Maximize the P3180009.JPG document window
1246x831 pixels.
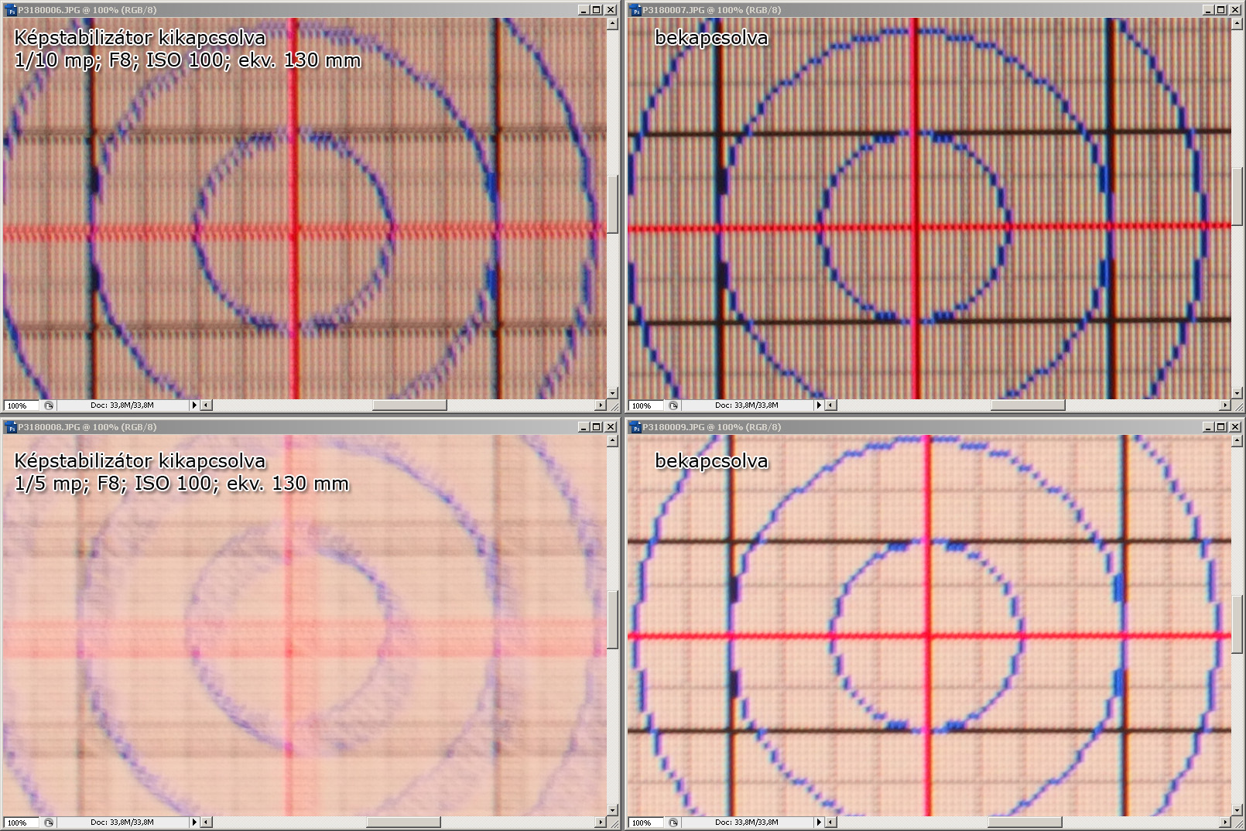[x=1221, y=427]
